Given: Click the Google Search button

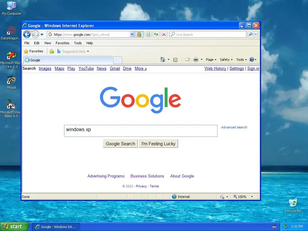Looking at the screenshot, I should (120, 143).
